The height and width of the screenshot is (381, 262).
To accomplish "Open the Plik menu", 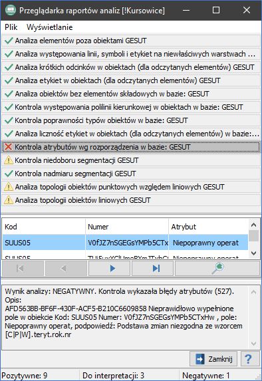I will 11,27.
